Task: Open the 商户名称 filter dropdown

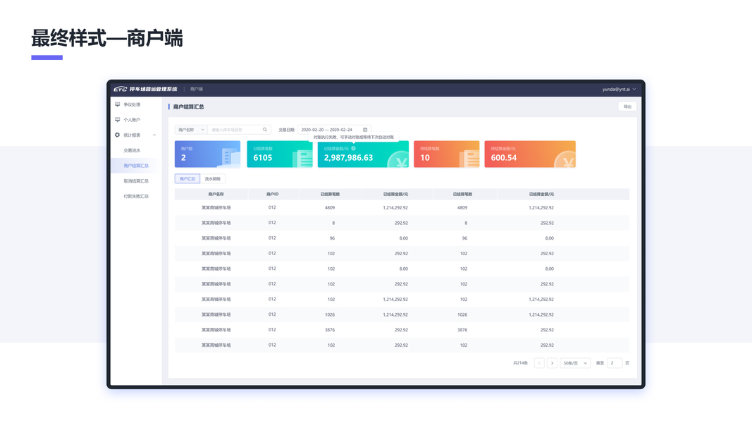Action: point(191,130)
